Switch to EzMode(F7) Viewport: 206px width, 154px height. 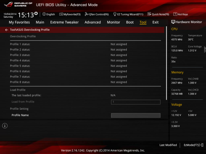(x=193, y=145)
